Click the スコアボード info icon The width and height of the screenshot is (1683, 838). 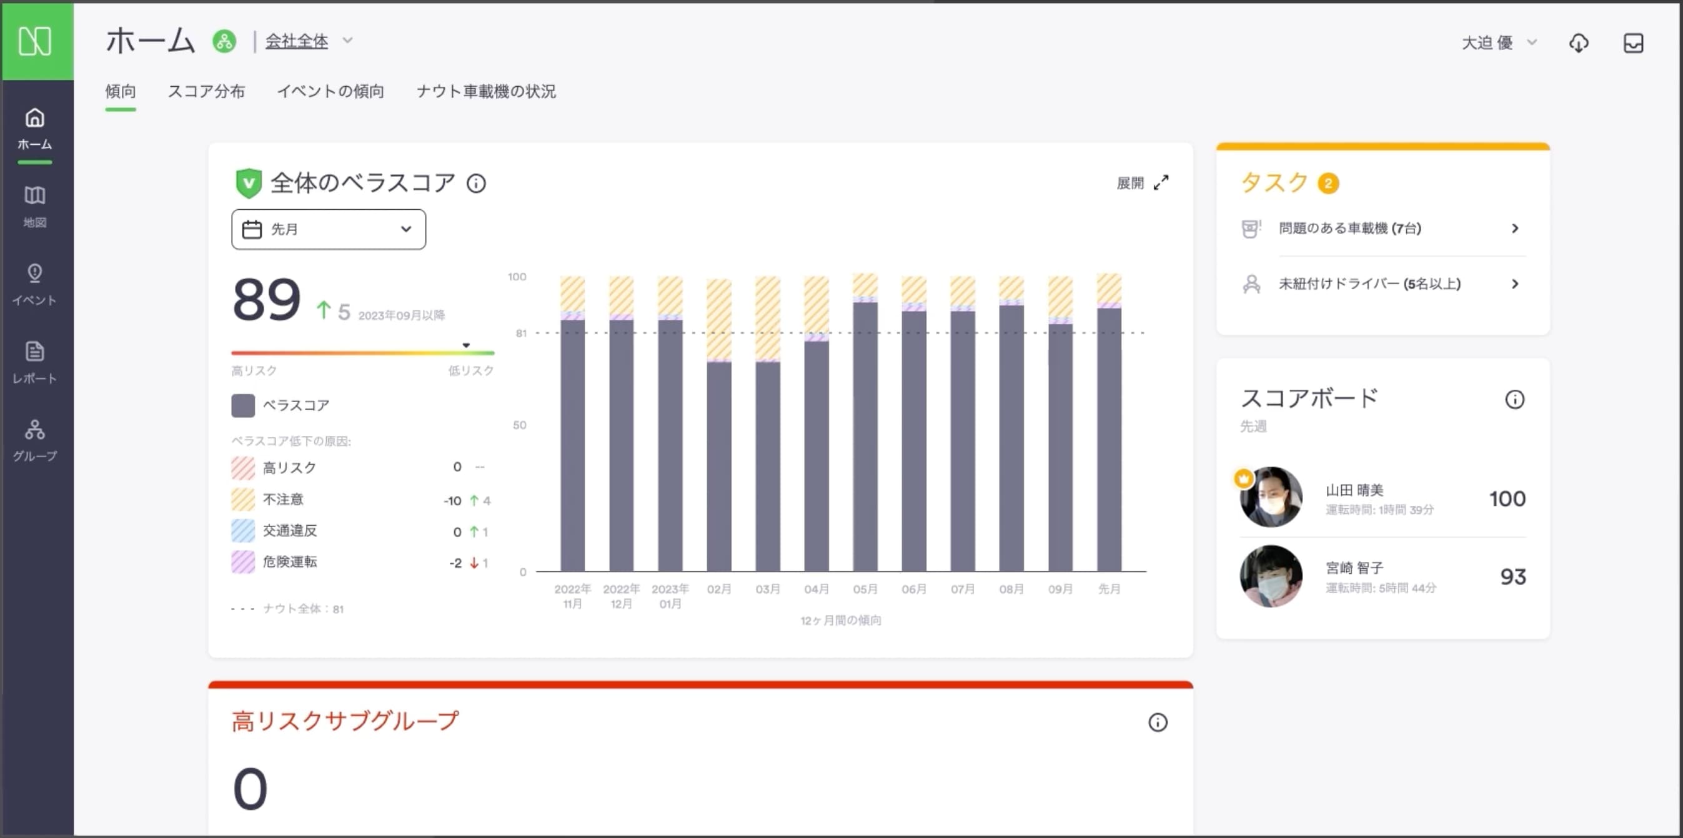(1514, 399)
